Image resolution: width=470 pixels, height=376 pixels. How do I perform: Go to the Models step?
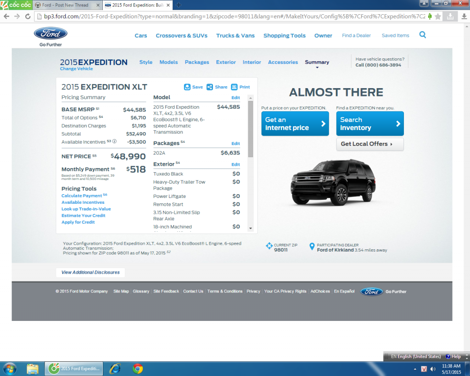coord(168,62)
